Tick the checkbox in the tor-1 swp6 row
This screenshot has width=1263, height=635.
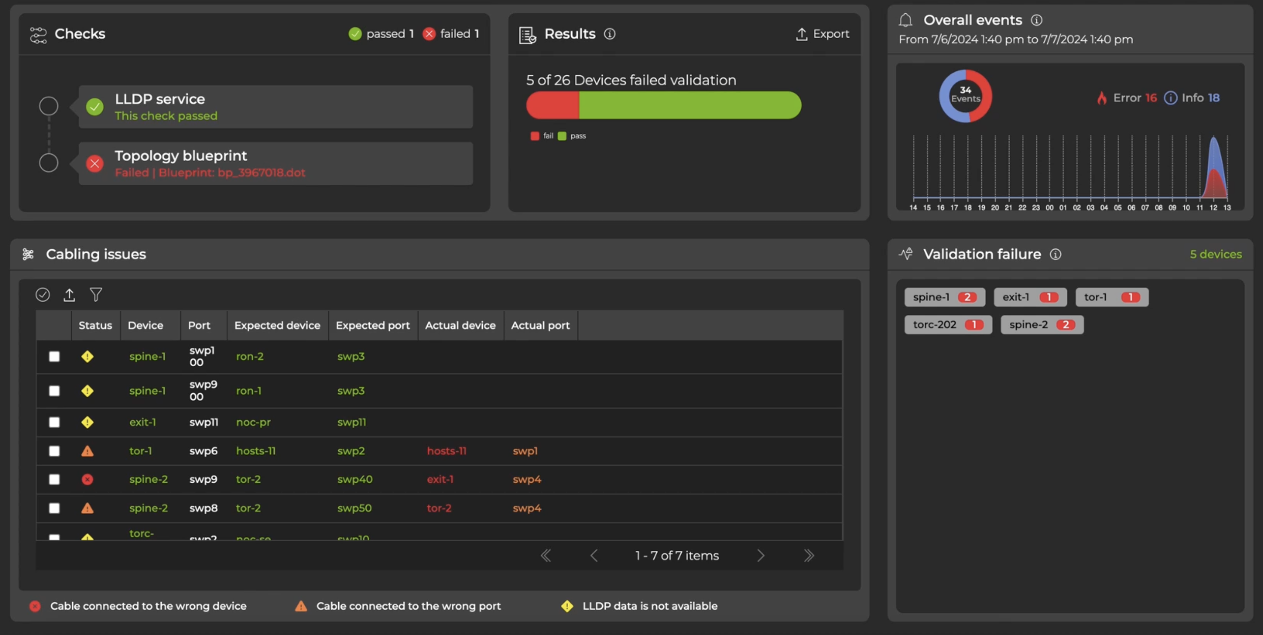54,451
